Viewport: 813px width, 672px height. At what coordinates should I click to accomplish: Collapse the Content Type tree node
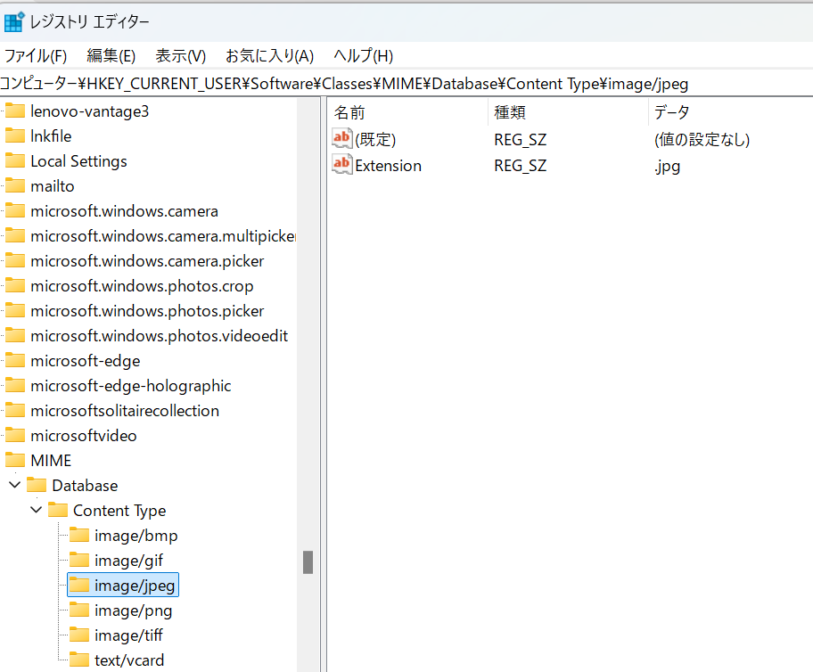(37, 510)
